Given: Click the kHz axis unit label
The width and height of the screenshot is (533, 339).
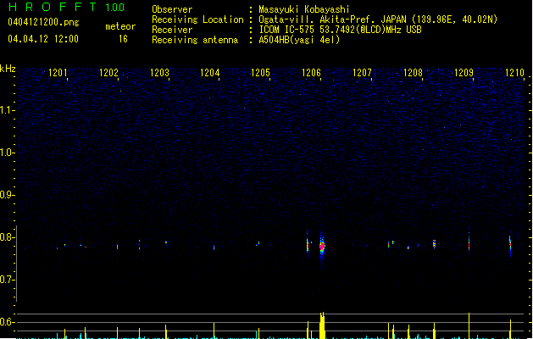Looking at the screenshot, I should [8, 69].
